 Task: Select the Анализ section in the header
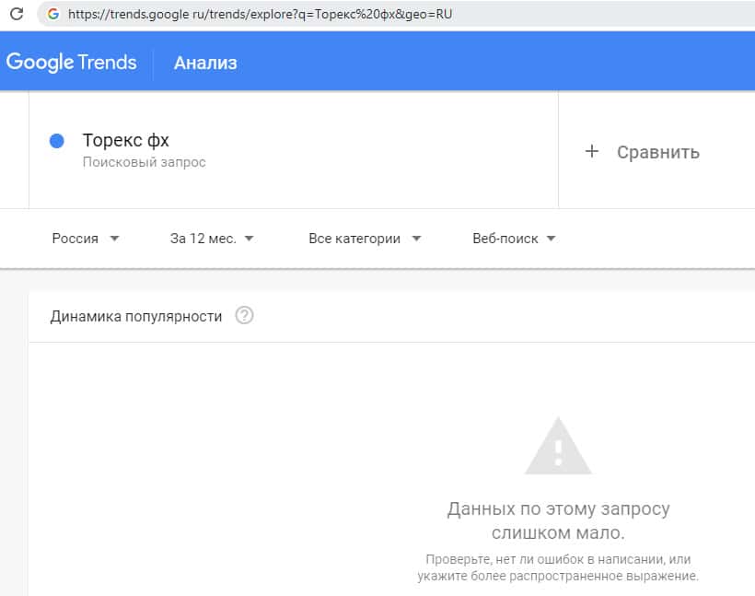coord(205,63)
